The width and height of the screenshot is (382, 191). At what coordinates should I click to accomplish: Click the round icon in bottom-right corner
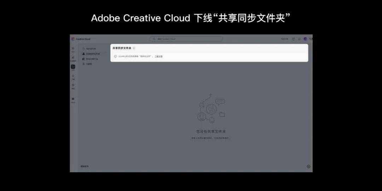pos(308,166)
